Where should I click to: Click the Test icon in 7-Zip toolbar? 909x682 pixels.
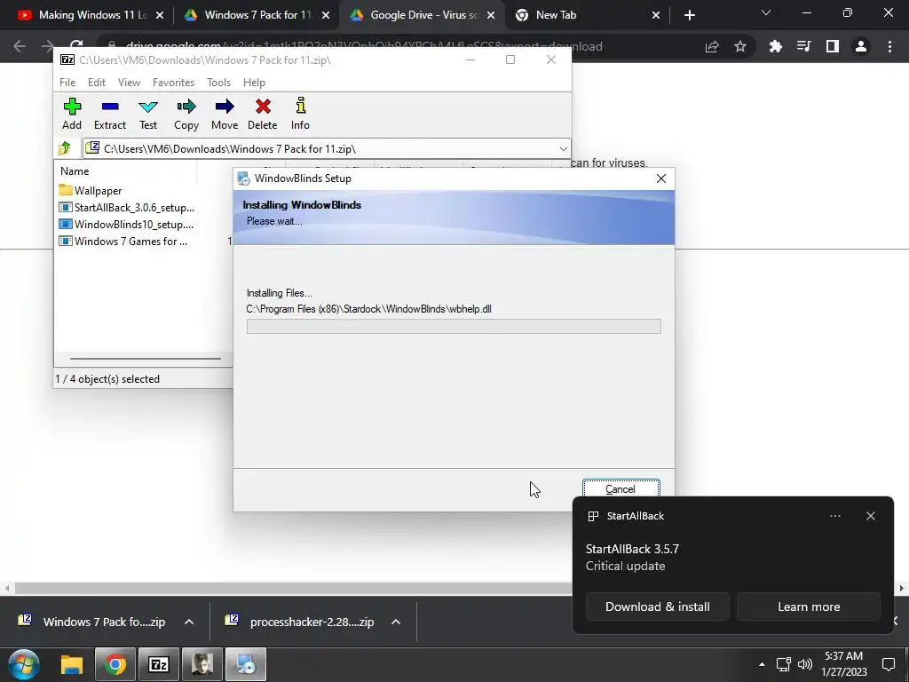148,114
